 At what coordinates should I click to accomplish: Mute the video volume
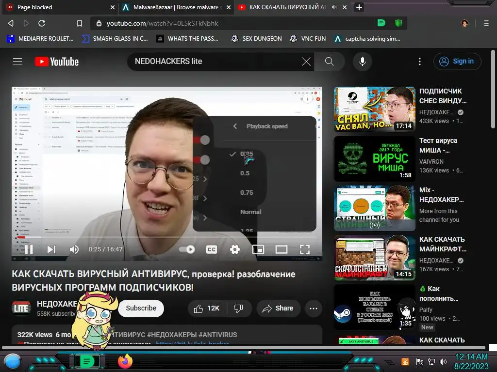[x=74, y=249]
